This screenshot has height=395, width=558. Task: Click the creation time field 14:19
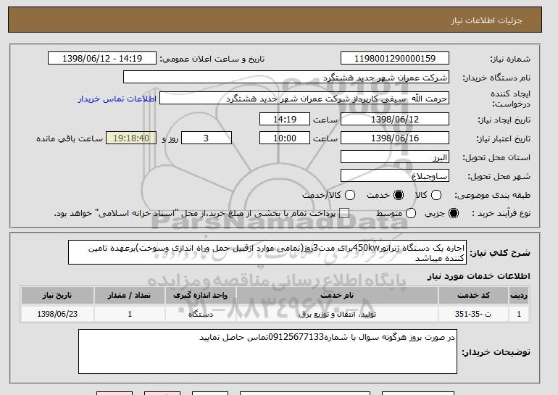pos(285,119)
